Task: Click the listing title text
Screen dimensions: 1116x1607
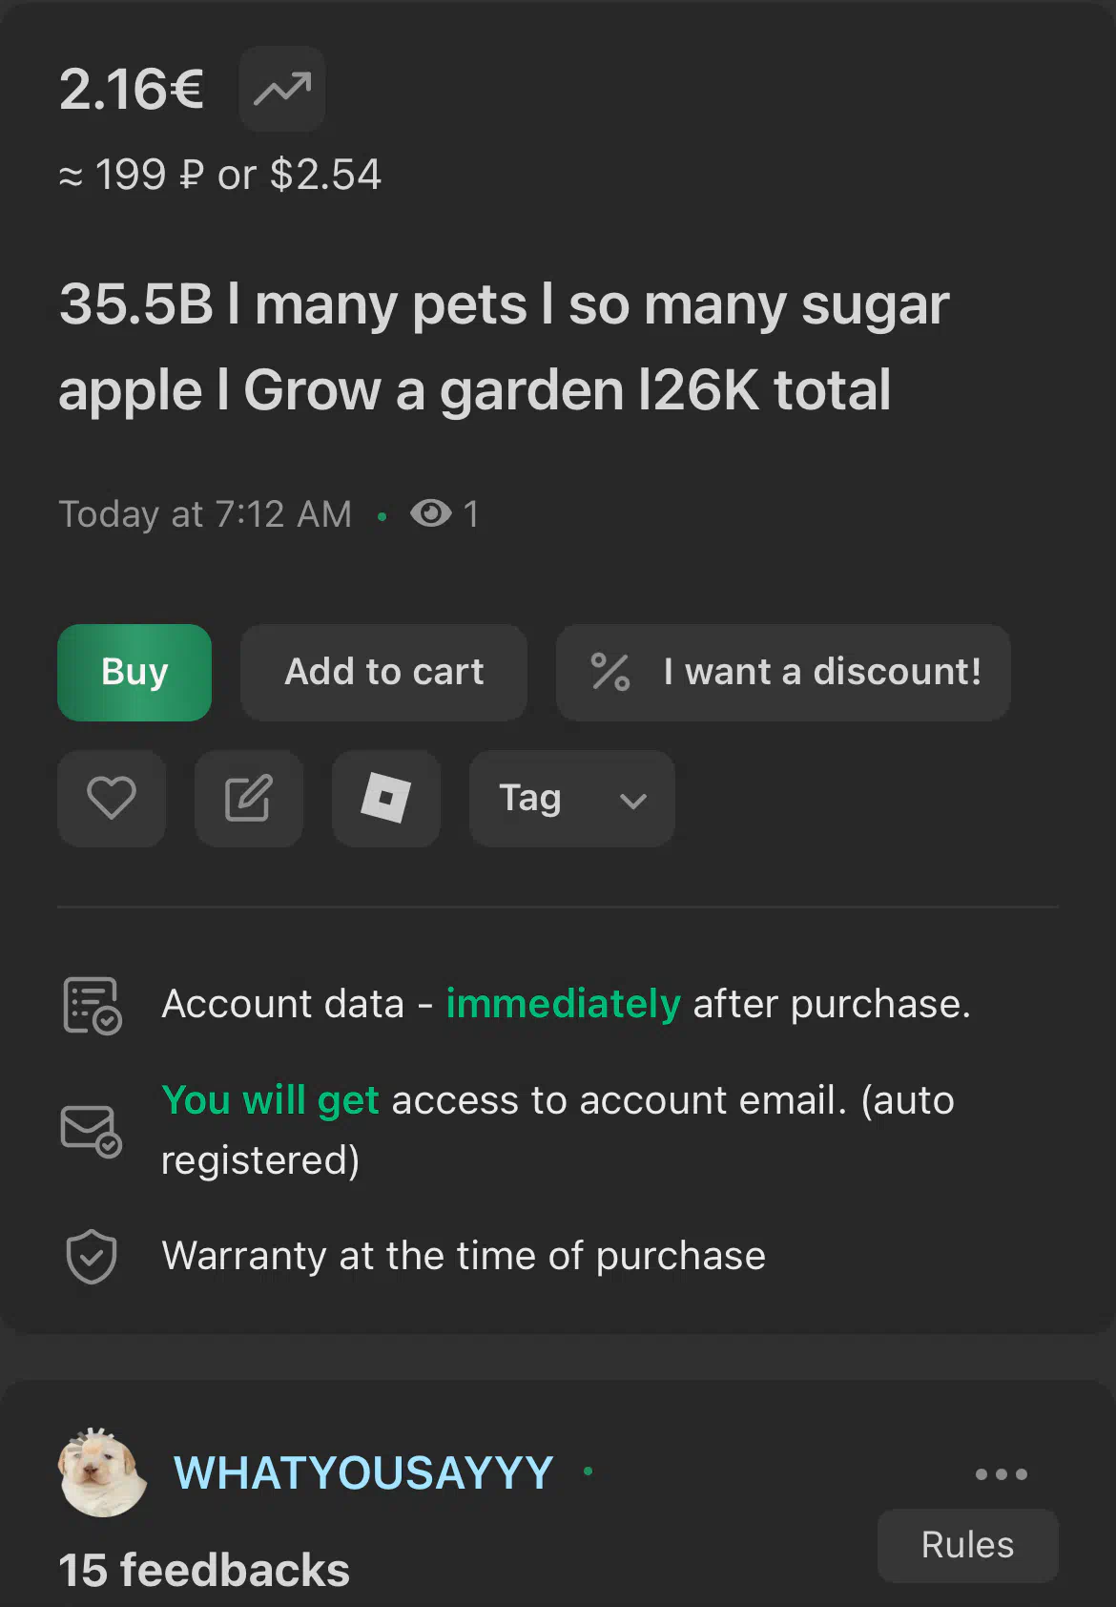Action: [504, 347]
